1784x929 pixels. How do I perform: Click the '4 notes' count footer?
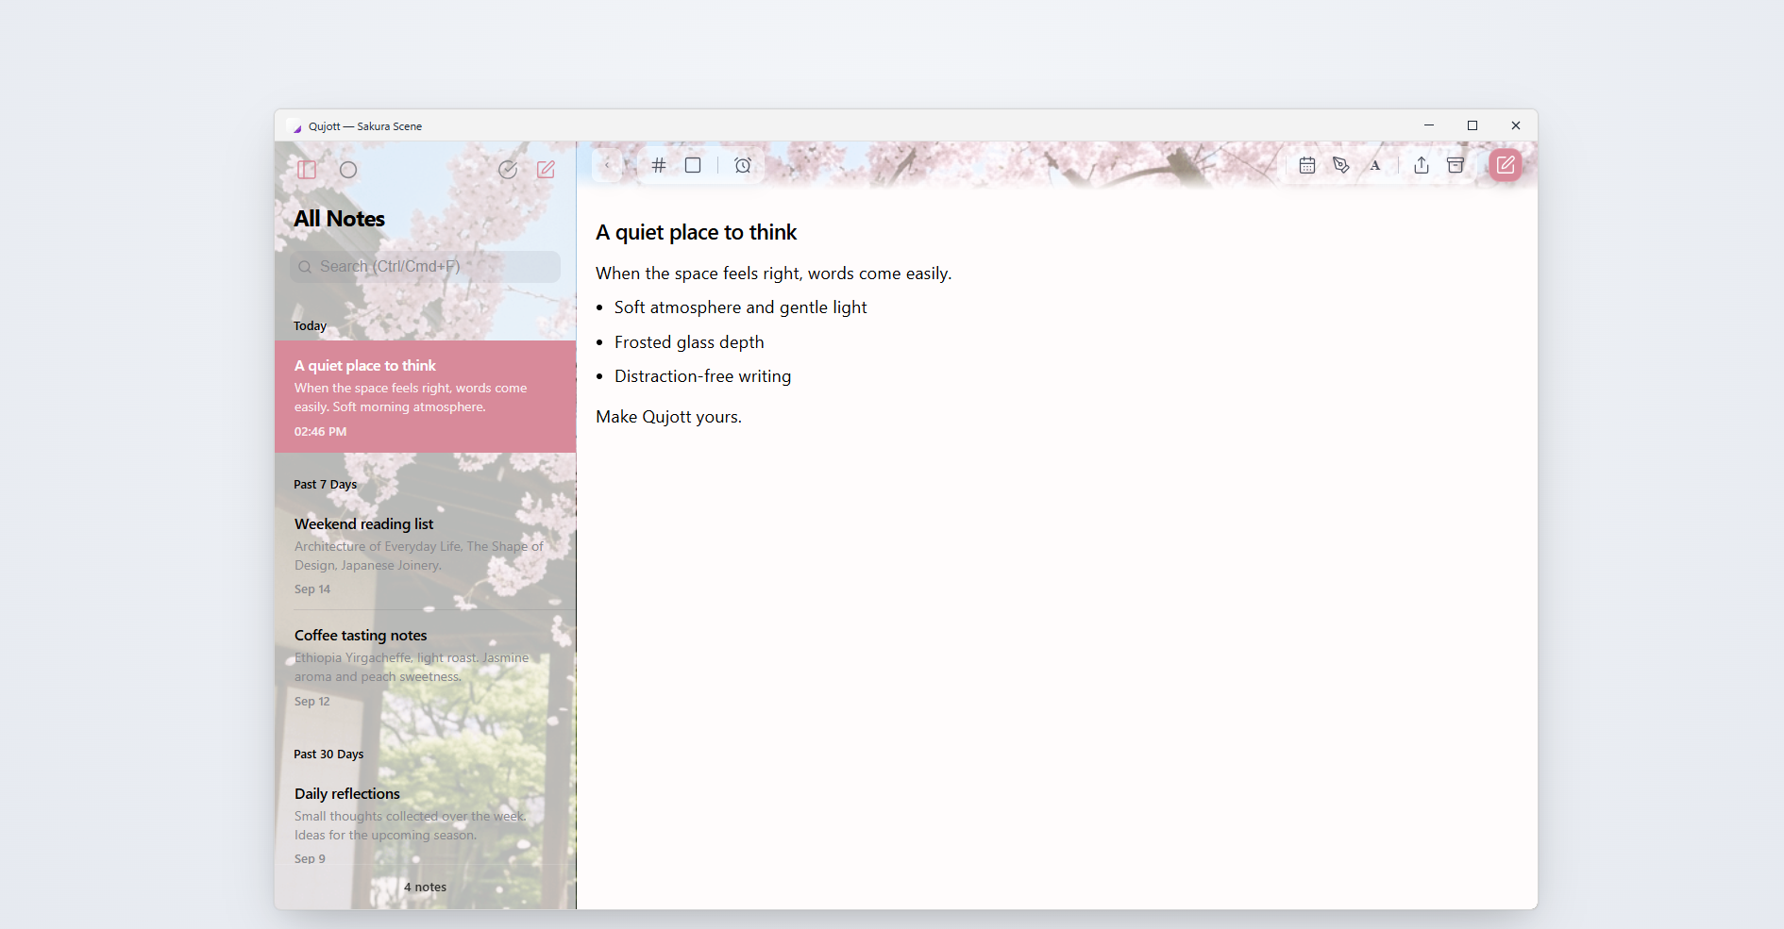click(426, 888)
